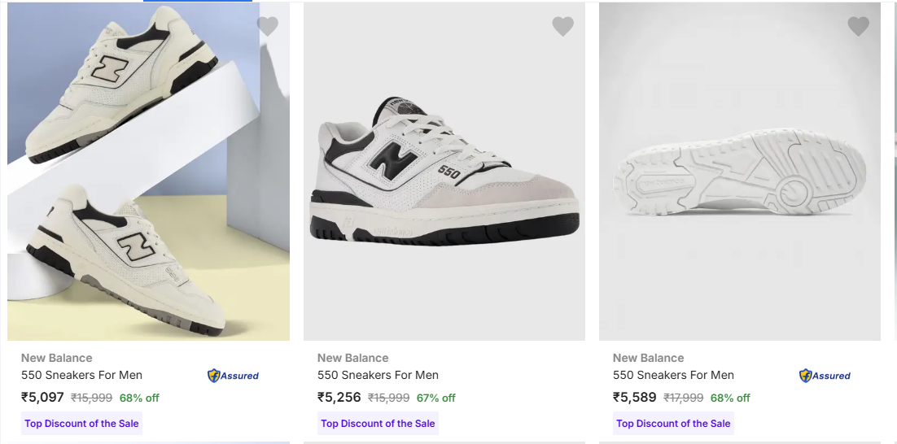The image size is (897, 444).
Task: Click Top Discount tag under ₹5,589 price
Action: tap(673, 424)
